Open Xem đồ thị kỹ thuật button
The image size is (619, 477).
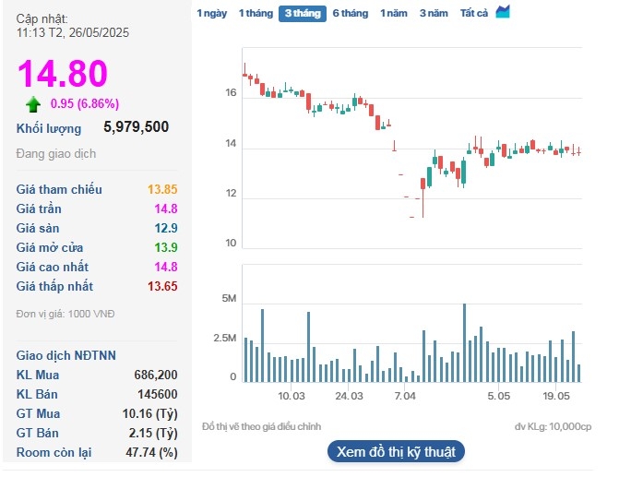pos(396,451)
